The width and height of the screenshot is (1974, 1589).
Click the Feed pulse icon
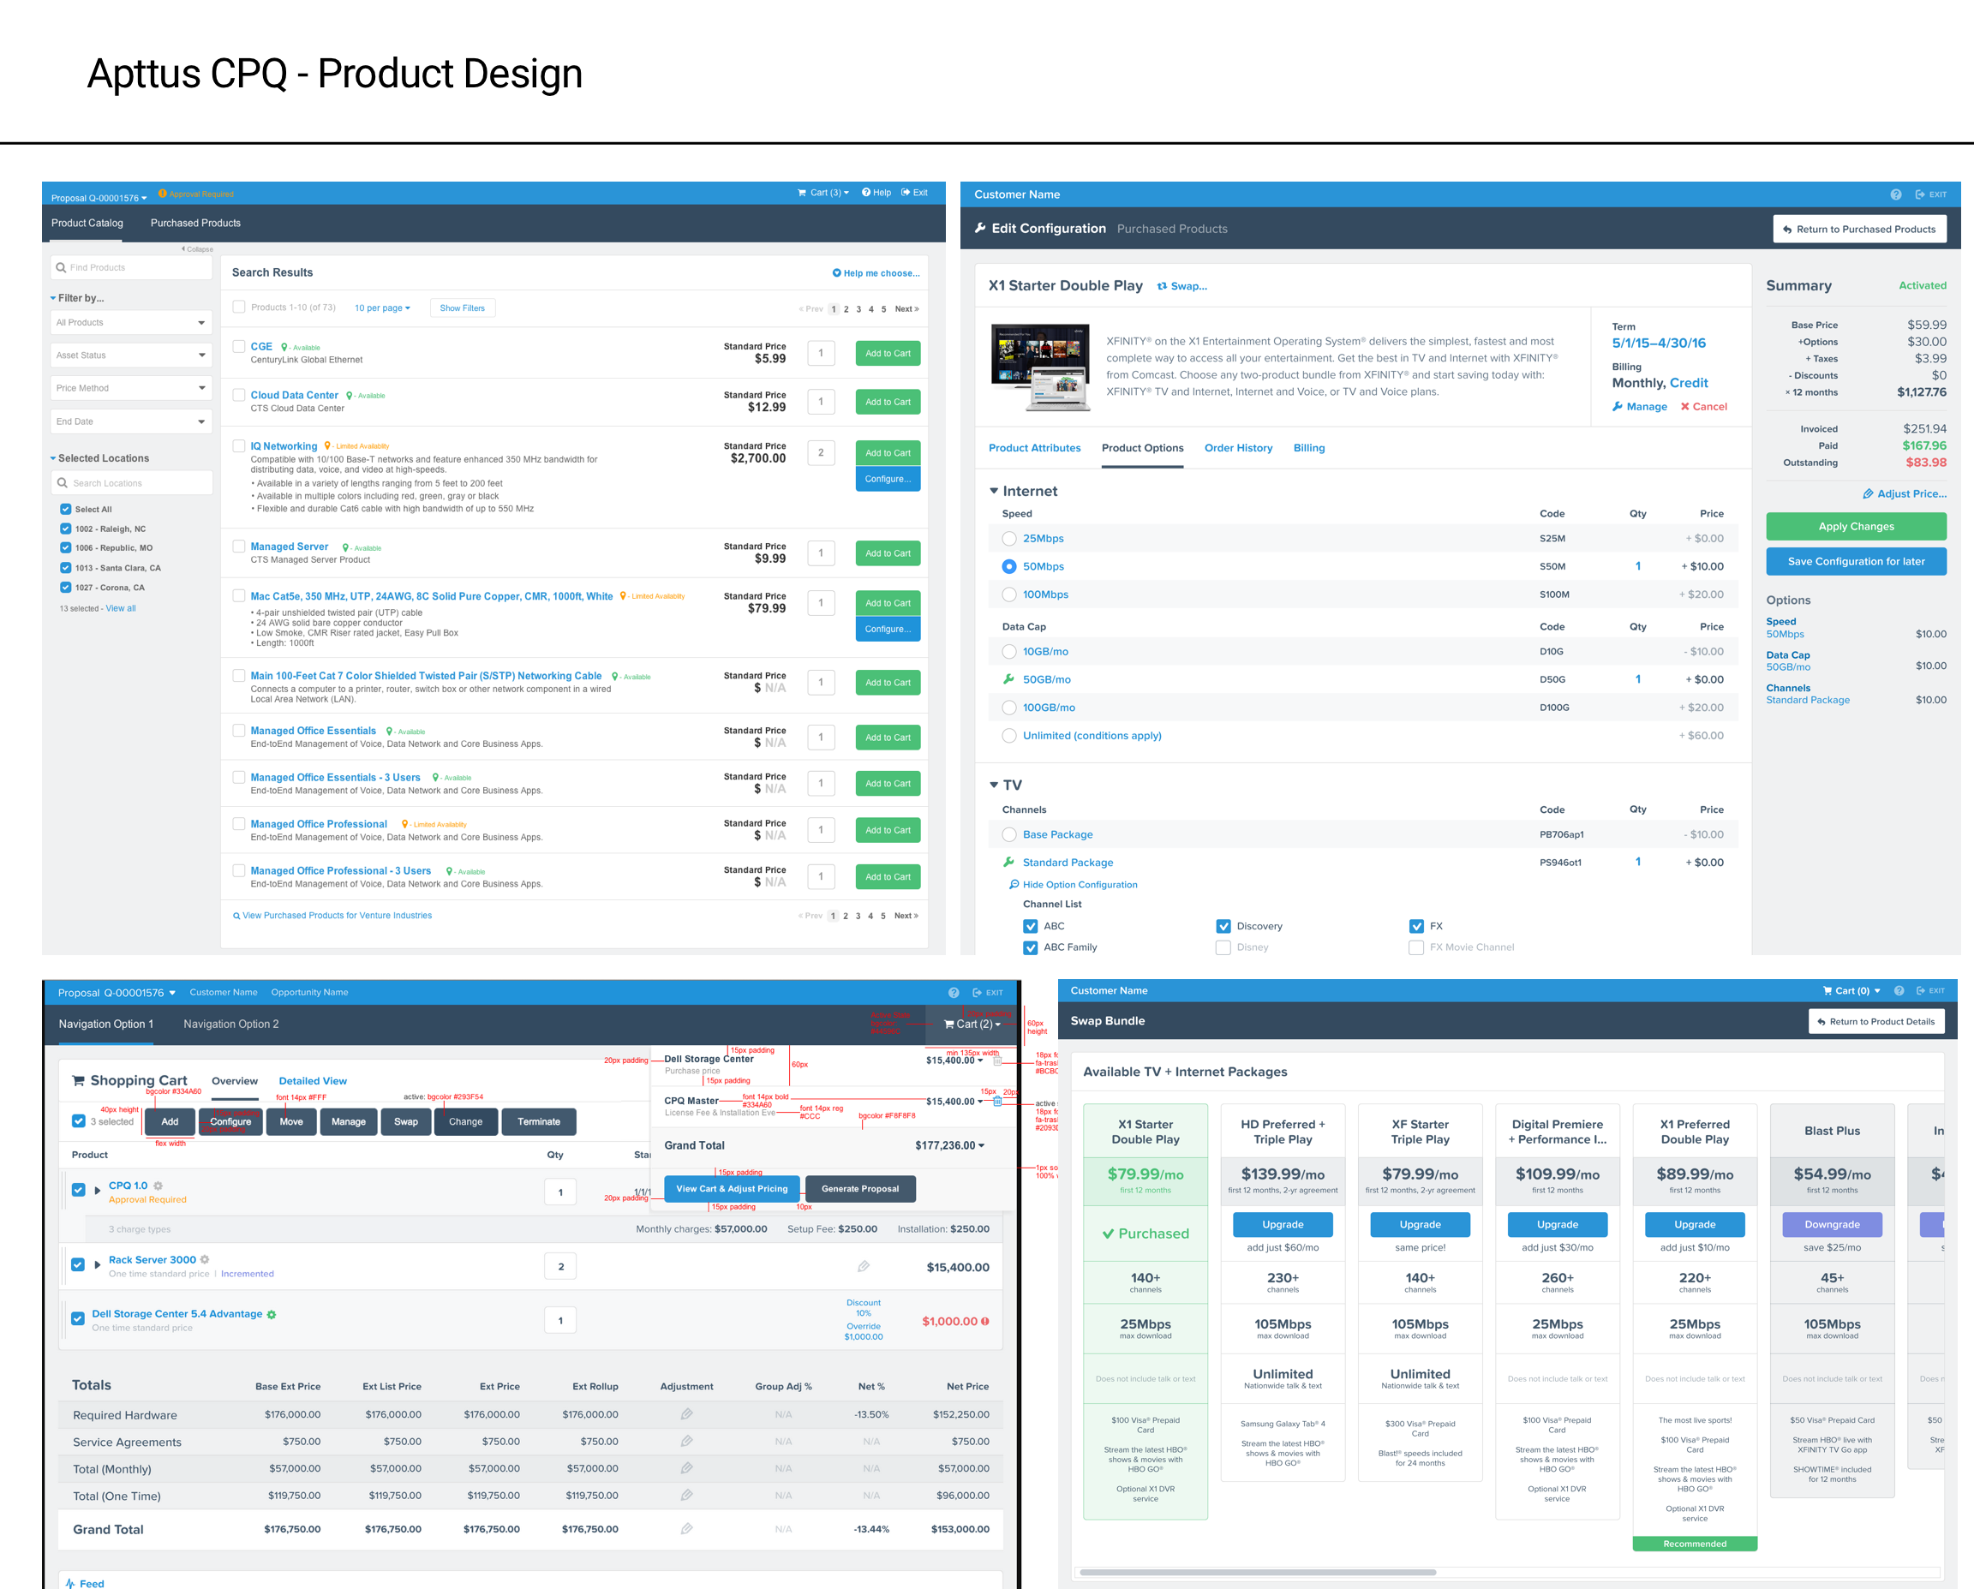pyautogui.click(x=70, y=1584)
